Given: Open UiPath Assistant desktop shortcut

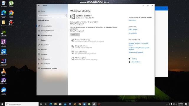Looking at the screenshot, I should click(4, 43).
